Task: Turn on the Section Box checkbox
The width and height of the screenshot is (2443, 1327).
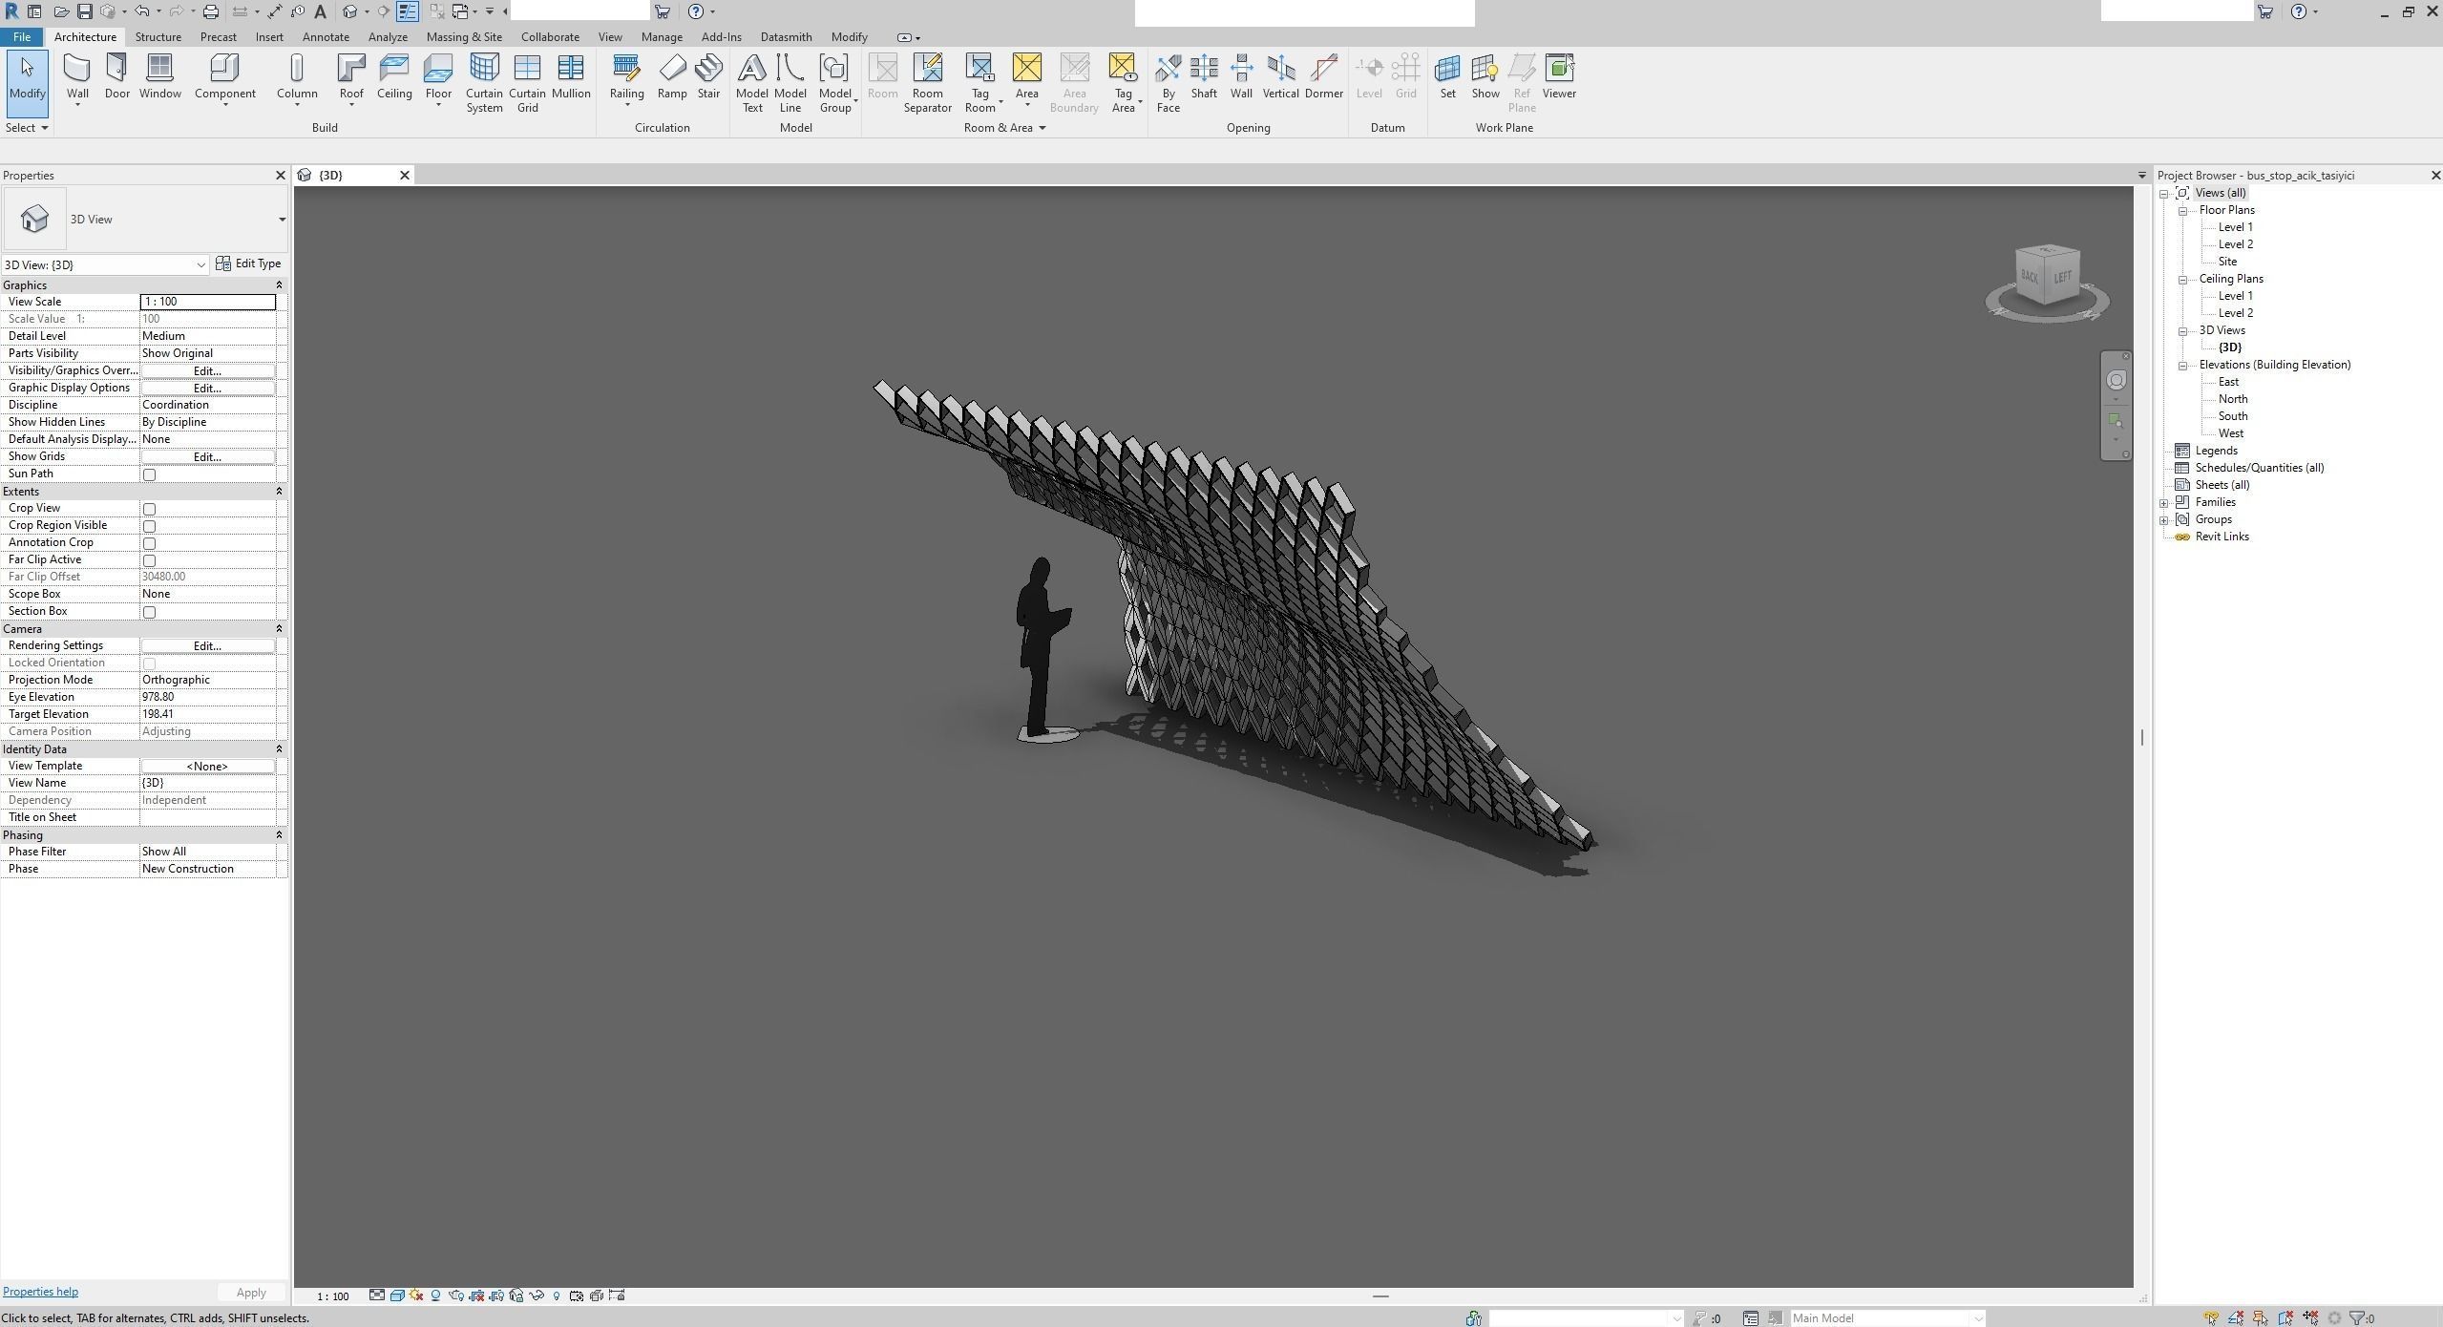Action: (149, 612)
